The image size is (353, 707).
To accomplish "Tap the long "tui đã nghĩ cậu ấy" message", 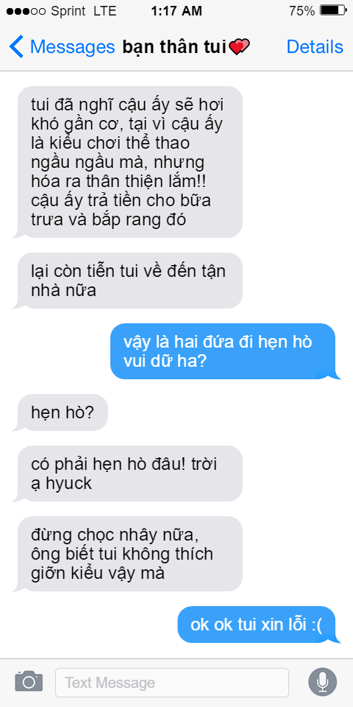I will coord(128,162).
